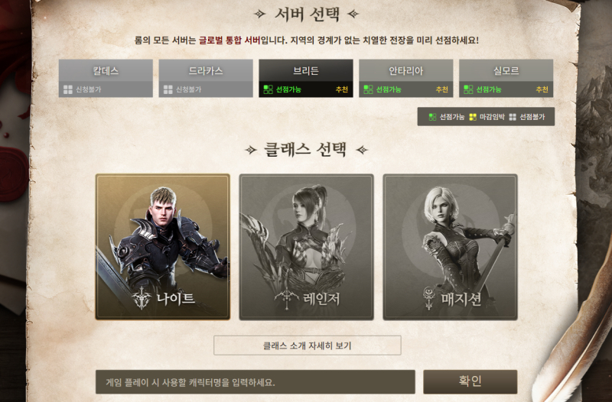The height and width of the screenshot is (402, 612).
Task: Click the 확인 confirm button
Action: (x=470, y=381)
